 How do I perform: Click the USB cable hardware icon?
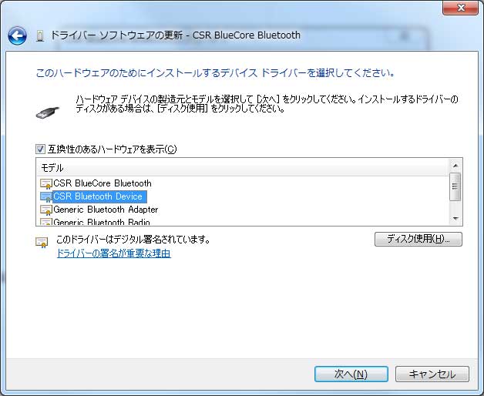click(x=47, y=112)
